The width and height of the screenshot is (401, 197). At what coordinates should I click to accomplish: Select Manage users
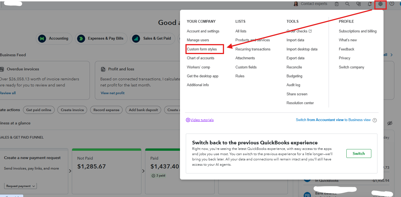[x=198, y=40]
